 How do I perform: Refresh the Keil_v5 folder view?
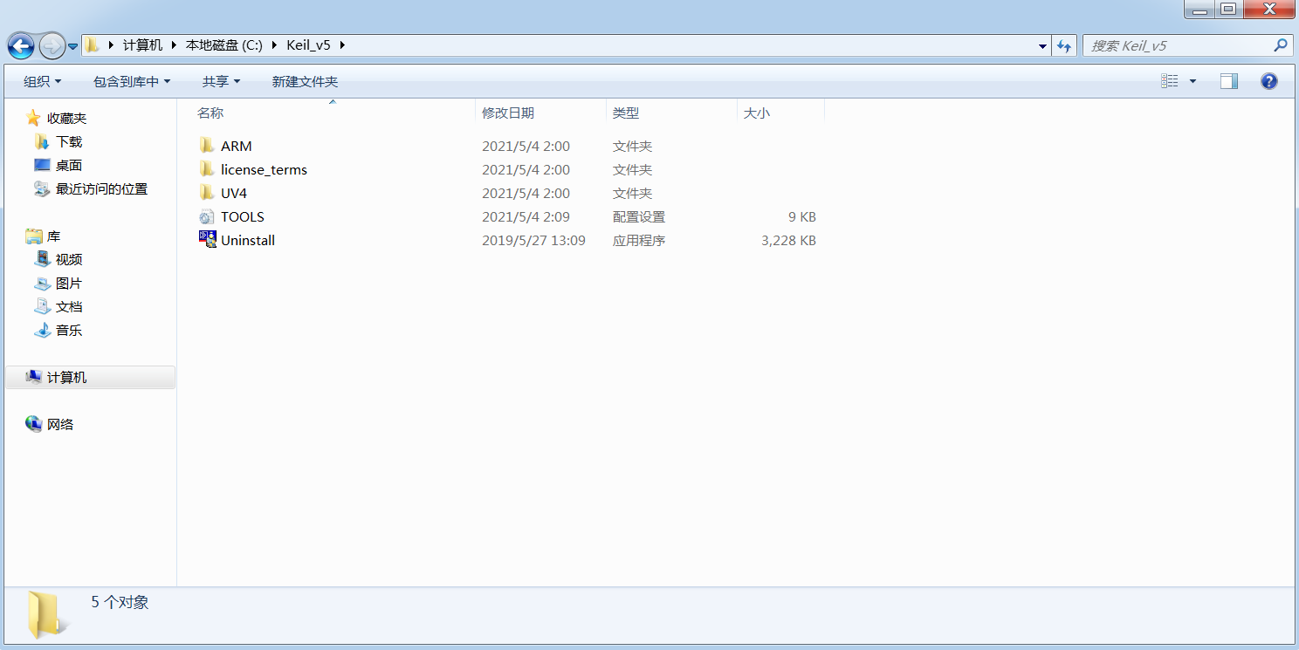point(1063,46)
